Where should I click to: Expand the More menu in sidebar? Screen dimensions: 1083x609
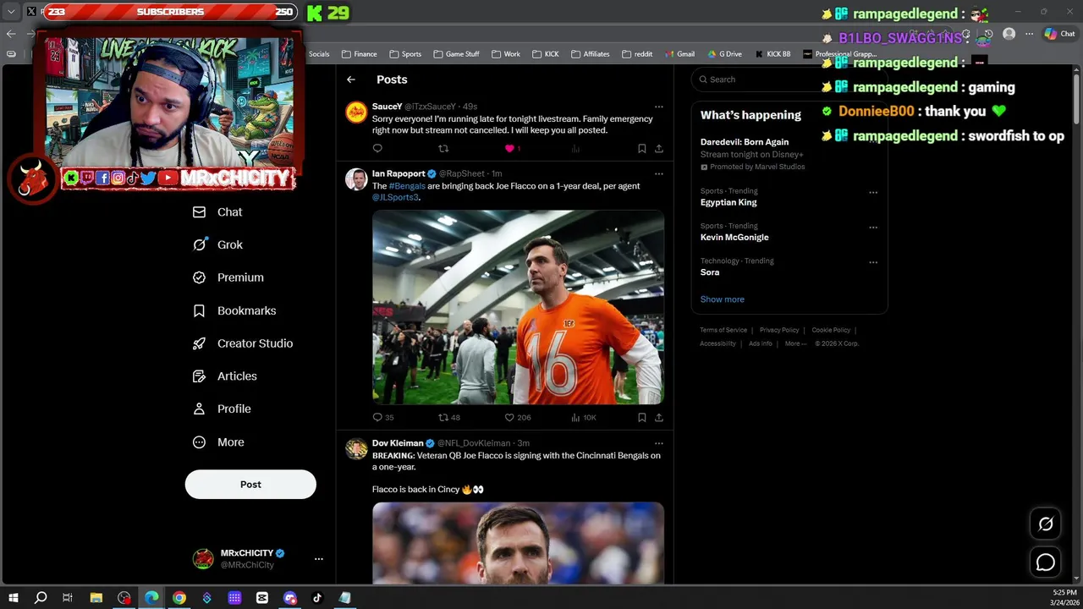click(x=218, y=442)
